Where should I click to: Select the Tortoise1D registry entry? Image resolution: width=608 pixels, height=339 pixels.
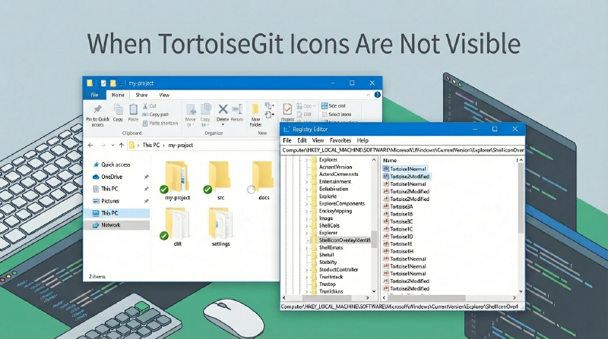coord(397,237)
